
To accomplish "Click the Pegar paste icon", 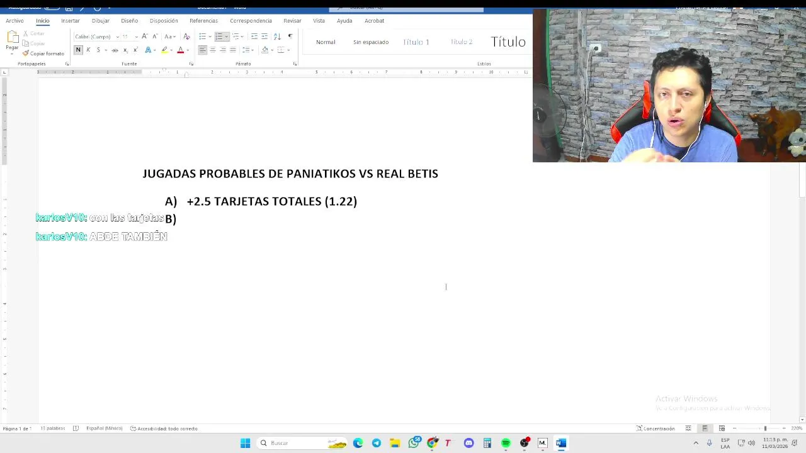I will pos(12,37).
